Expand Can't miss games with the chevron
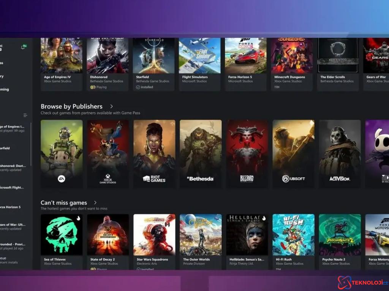 95,203
